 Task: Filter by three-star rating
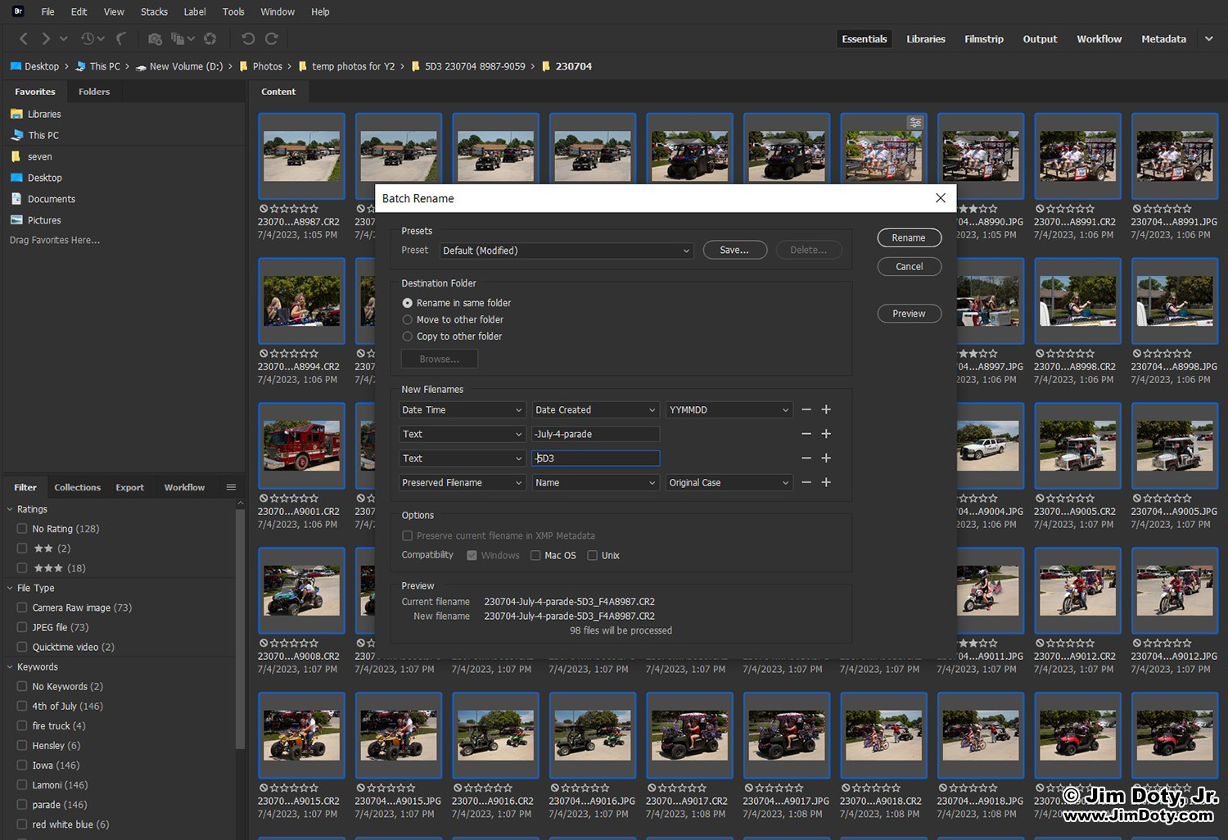22,568
